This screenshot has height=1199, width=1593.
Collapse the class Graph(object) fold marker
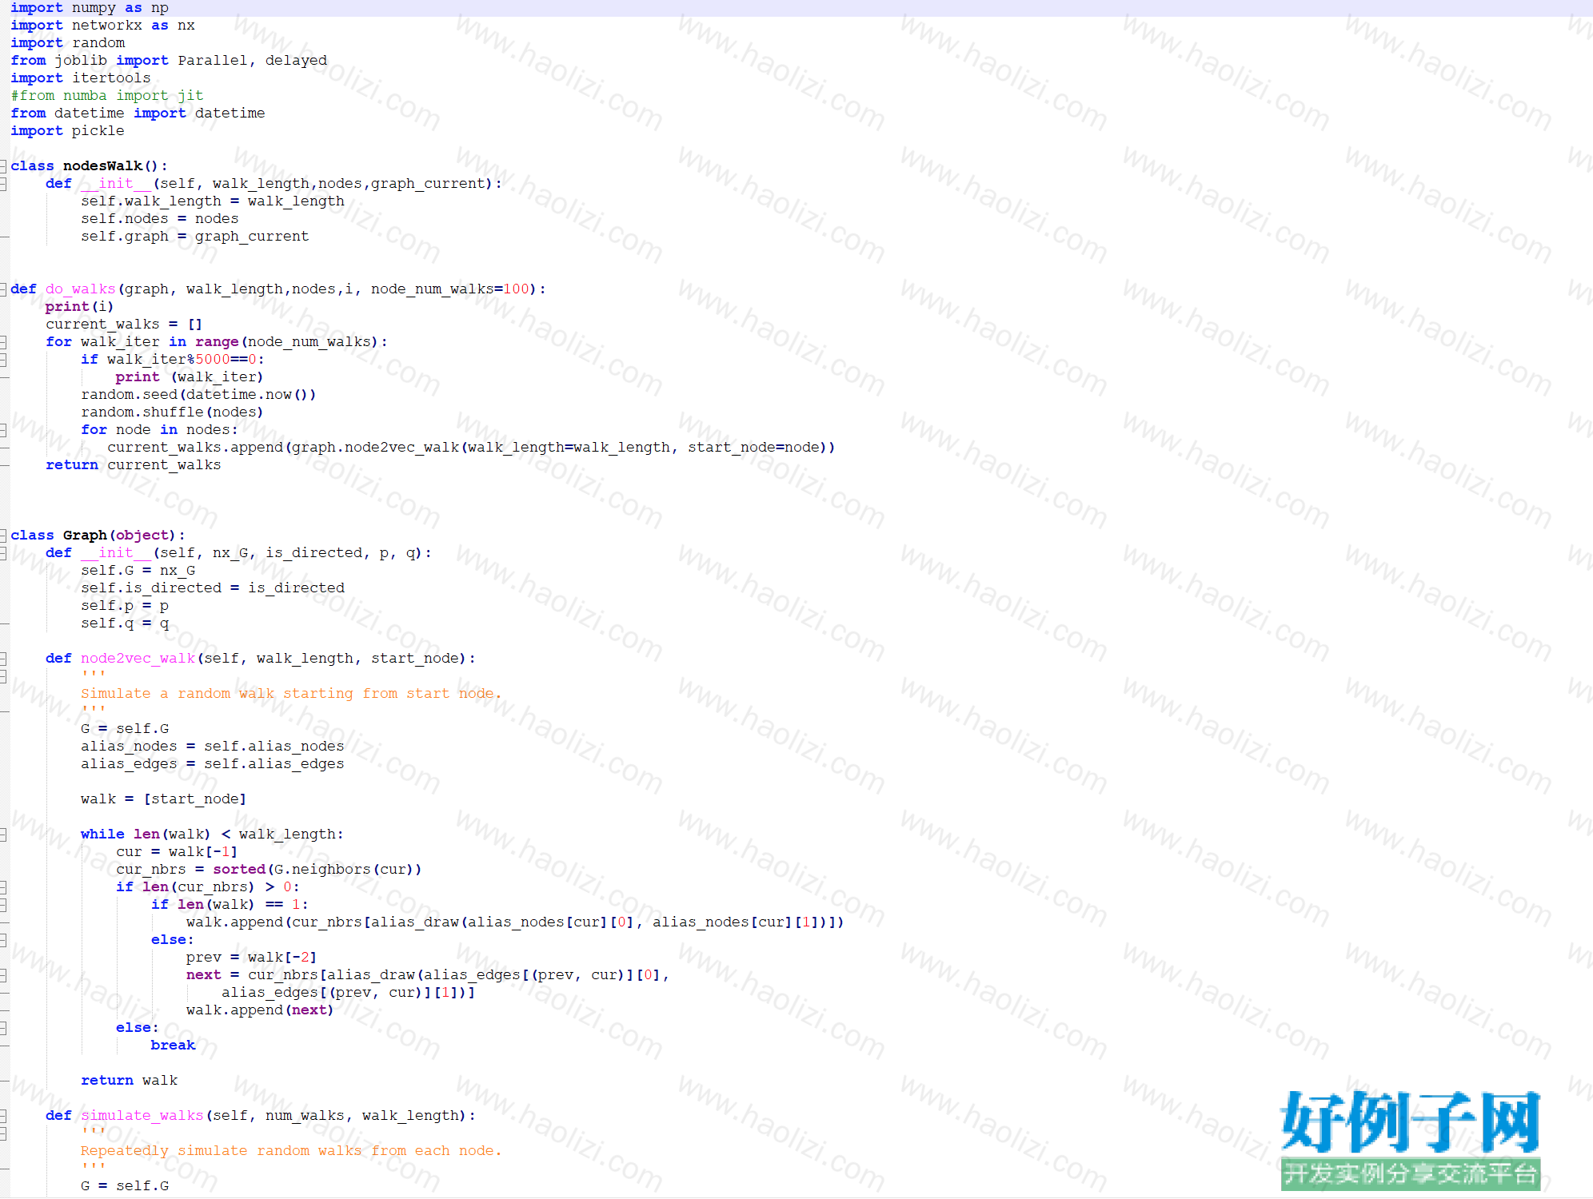point(3,536)
